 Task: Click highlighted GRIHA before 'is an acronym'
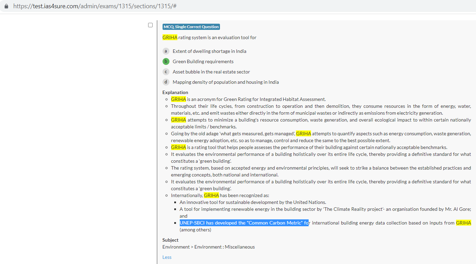coord(178,99)
